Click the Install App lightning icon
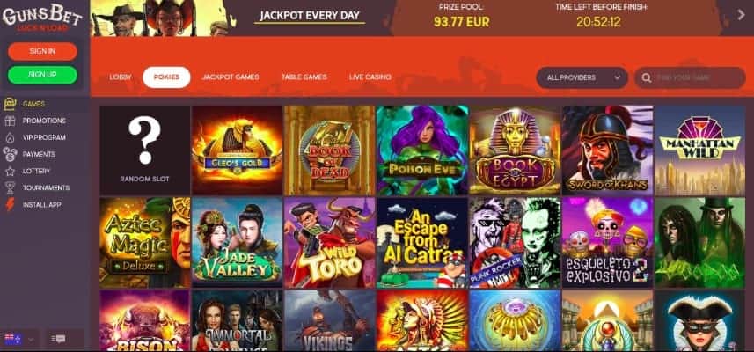754x352 pixels. [x=10, y=205]
